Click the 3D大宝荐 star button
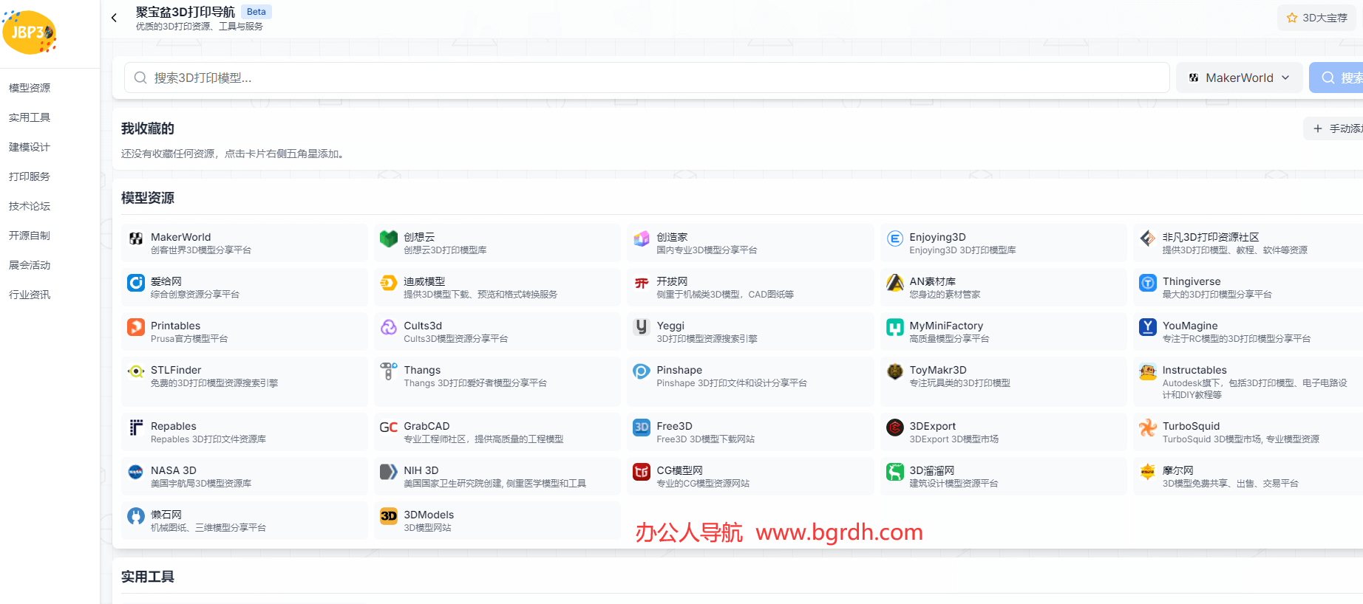1363x604 pixels. point(1317,18)
